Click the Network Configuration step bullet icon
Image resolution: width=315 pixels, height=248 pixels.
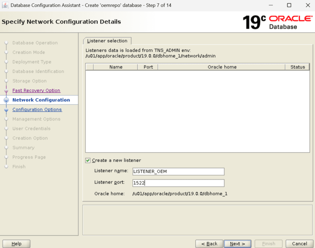pyautogui.click(x=6, y=100)
